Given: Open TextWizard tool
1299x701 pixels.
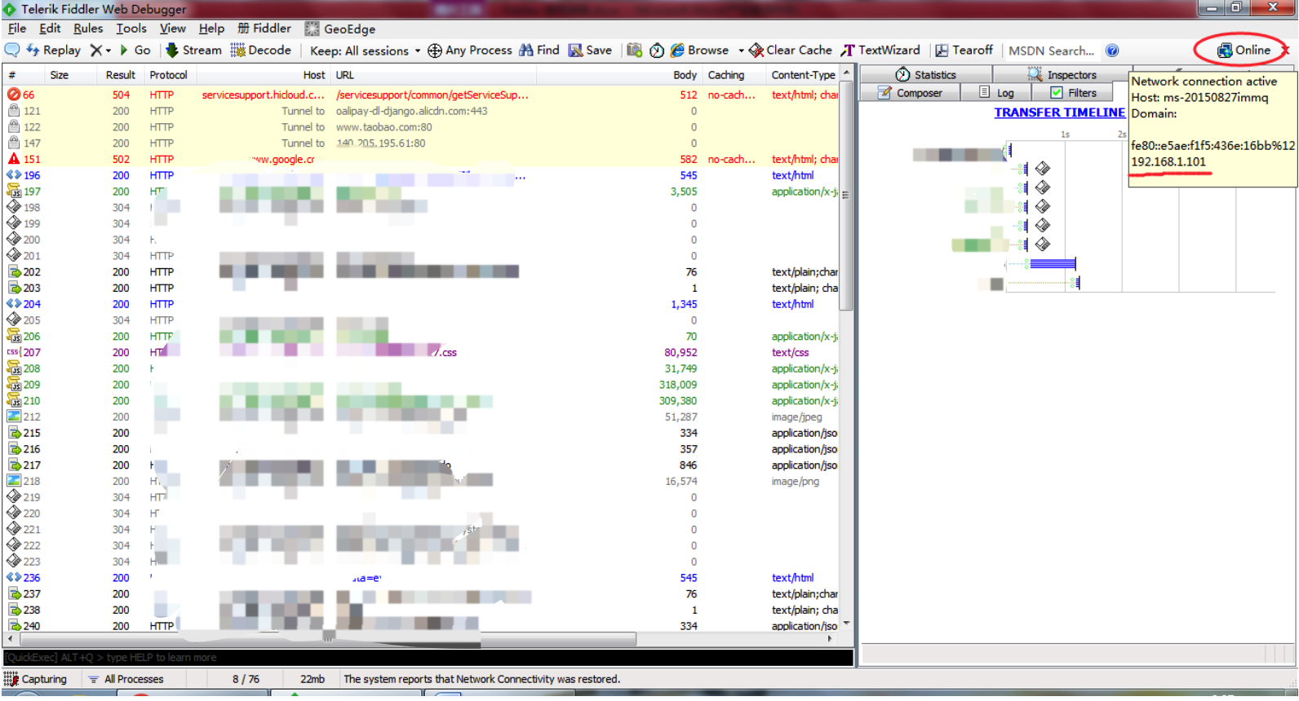Looking at the screenshot, I should click(880, 50).
